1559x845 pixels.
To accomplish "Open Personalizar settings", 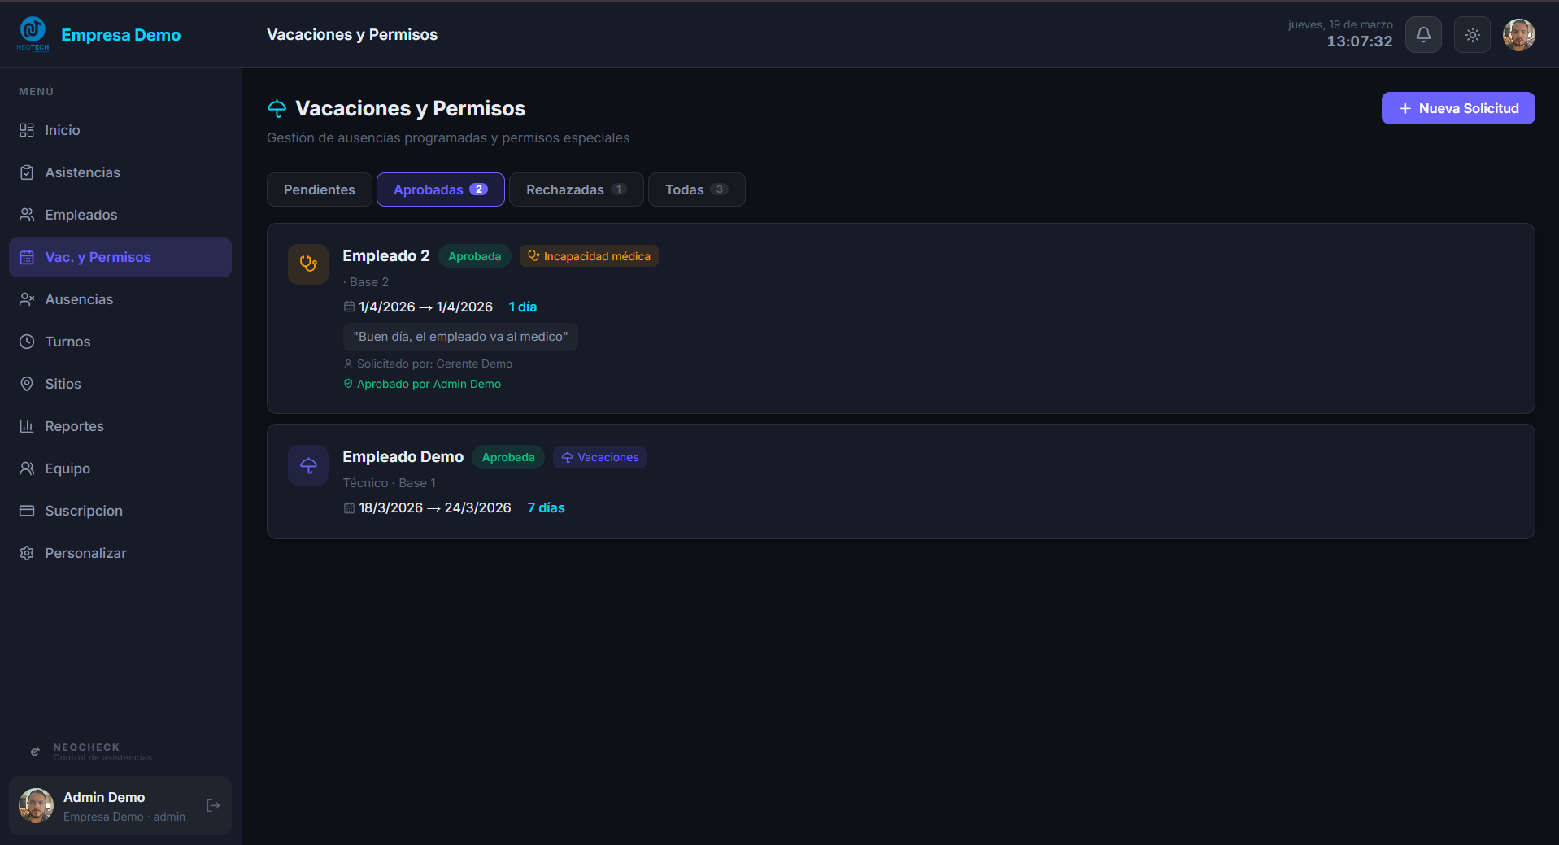I will click(x=85, y=553).
